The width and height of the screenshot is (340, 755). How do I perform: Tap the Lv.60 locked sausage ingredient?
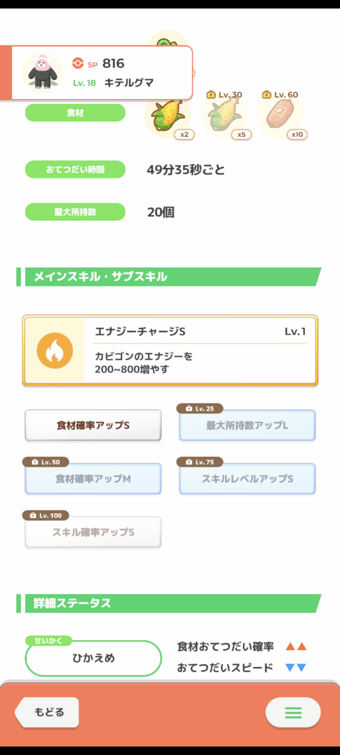(280, 115)
